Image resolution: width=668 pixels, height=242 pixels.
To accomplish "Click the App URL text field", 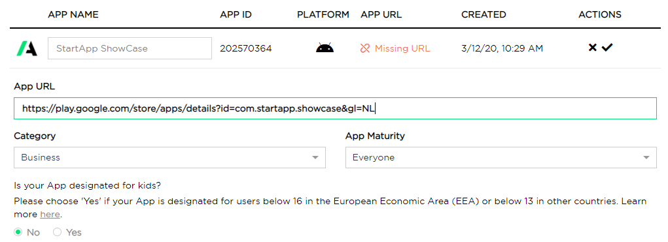I will click(335, 109).
